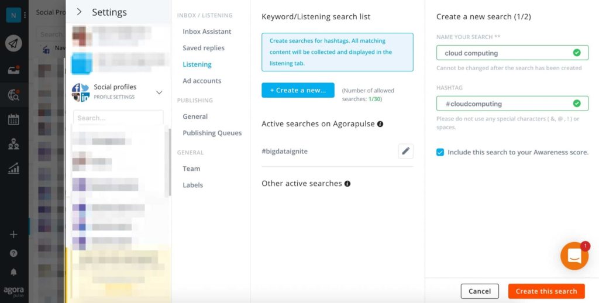Edit the #bigdataignite search with pencil

(406, 151)
